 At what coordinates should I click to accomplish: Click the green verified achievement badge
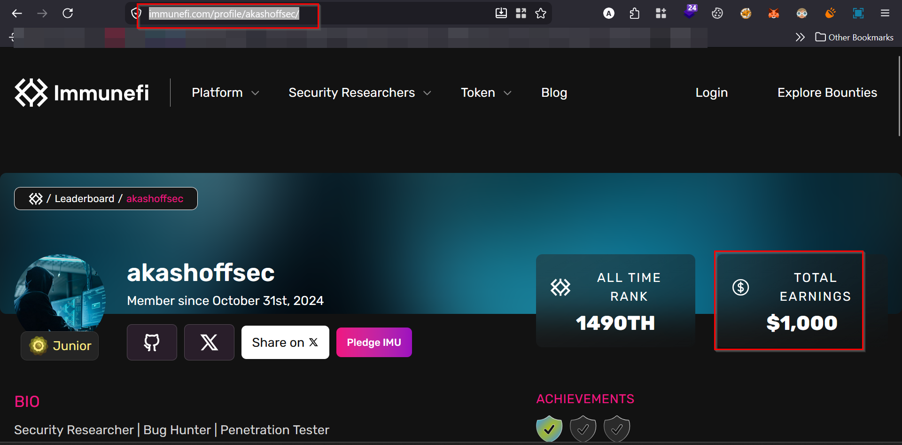coord(549,428)
